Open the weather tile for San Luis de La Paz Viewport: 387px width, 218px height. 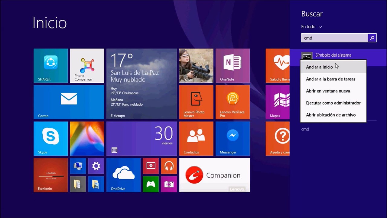click(141, 84)
